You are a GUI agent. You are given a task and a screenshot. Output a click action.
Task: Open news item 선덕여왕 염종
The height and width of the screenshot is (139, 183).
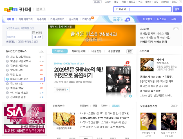(18, 97)
